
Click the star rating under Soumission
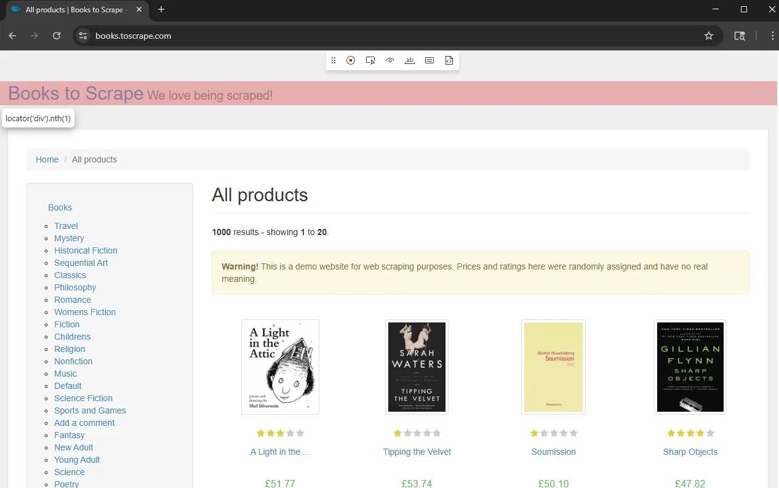click(553, 433)
